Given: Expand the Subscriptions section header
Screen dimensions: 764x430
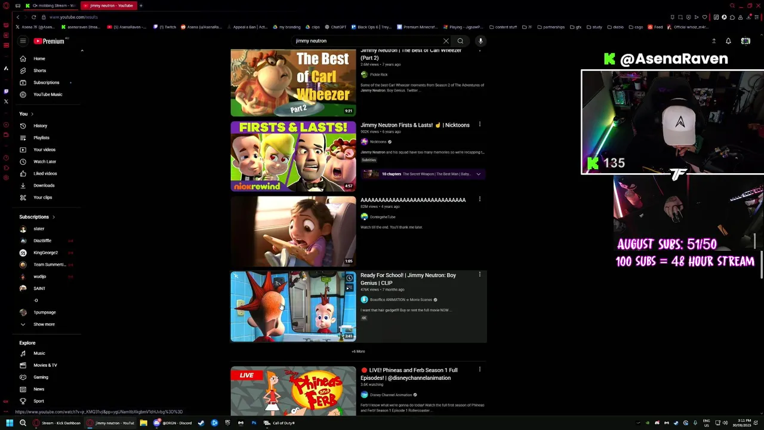Looking at the screenshot, I should [x=37, y=217].
